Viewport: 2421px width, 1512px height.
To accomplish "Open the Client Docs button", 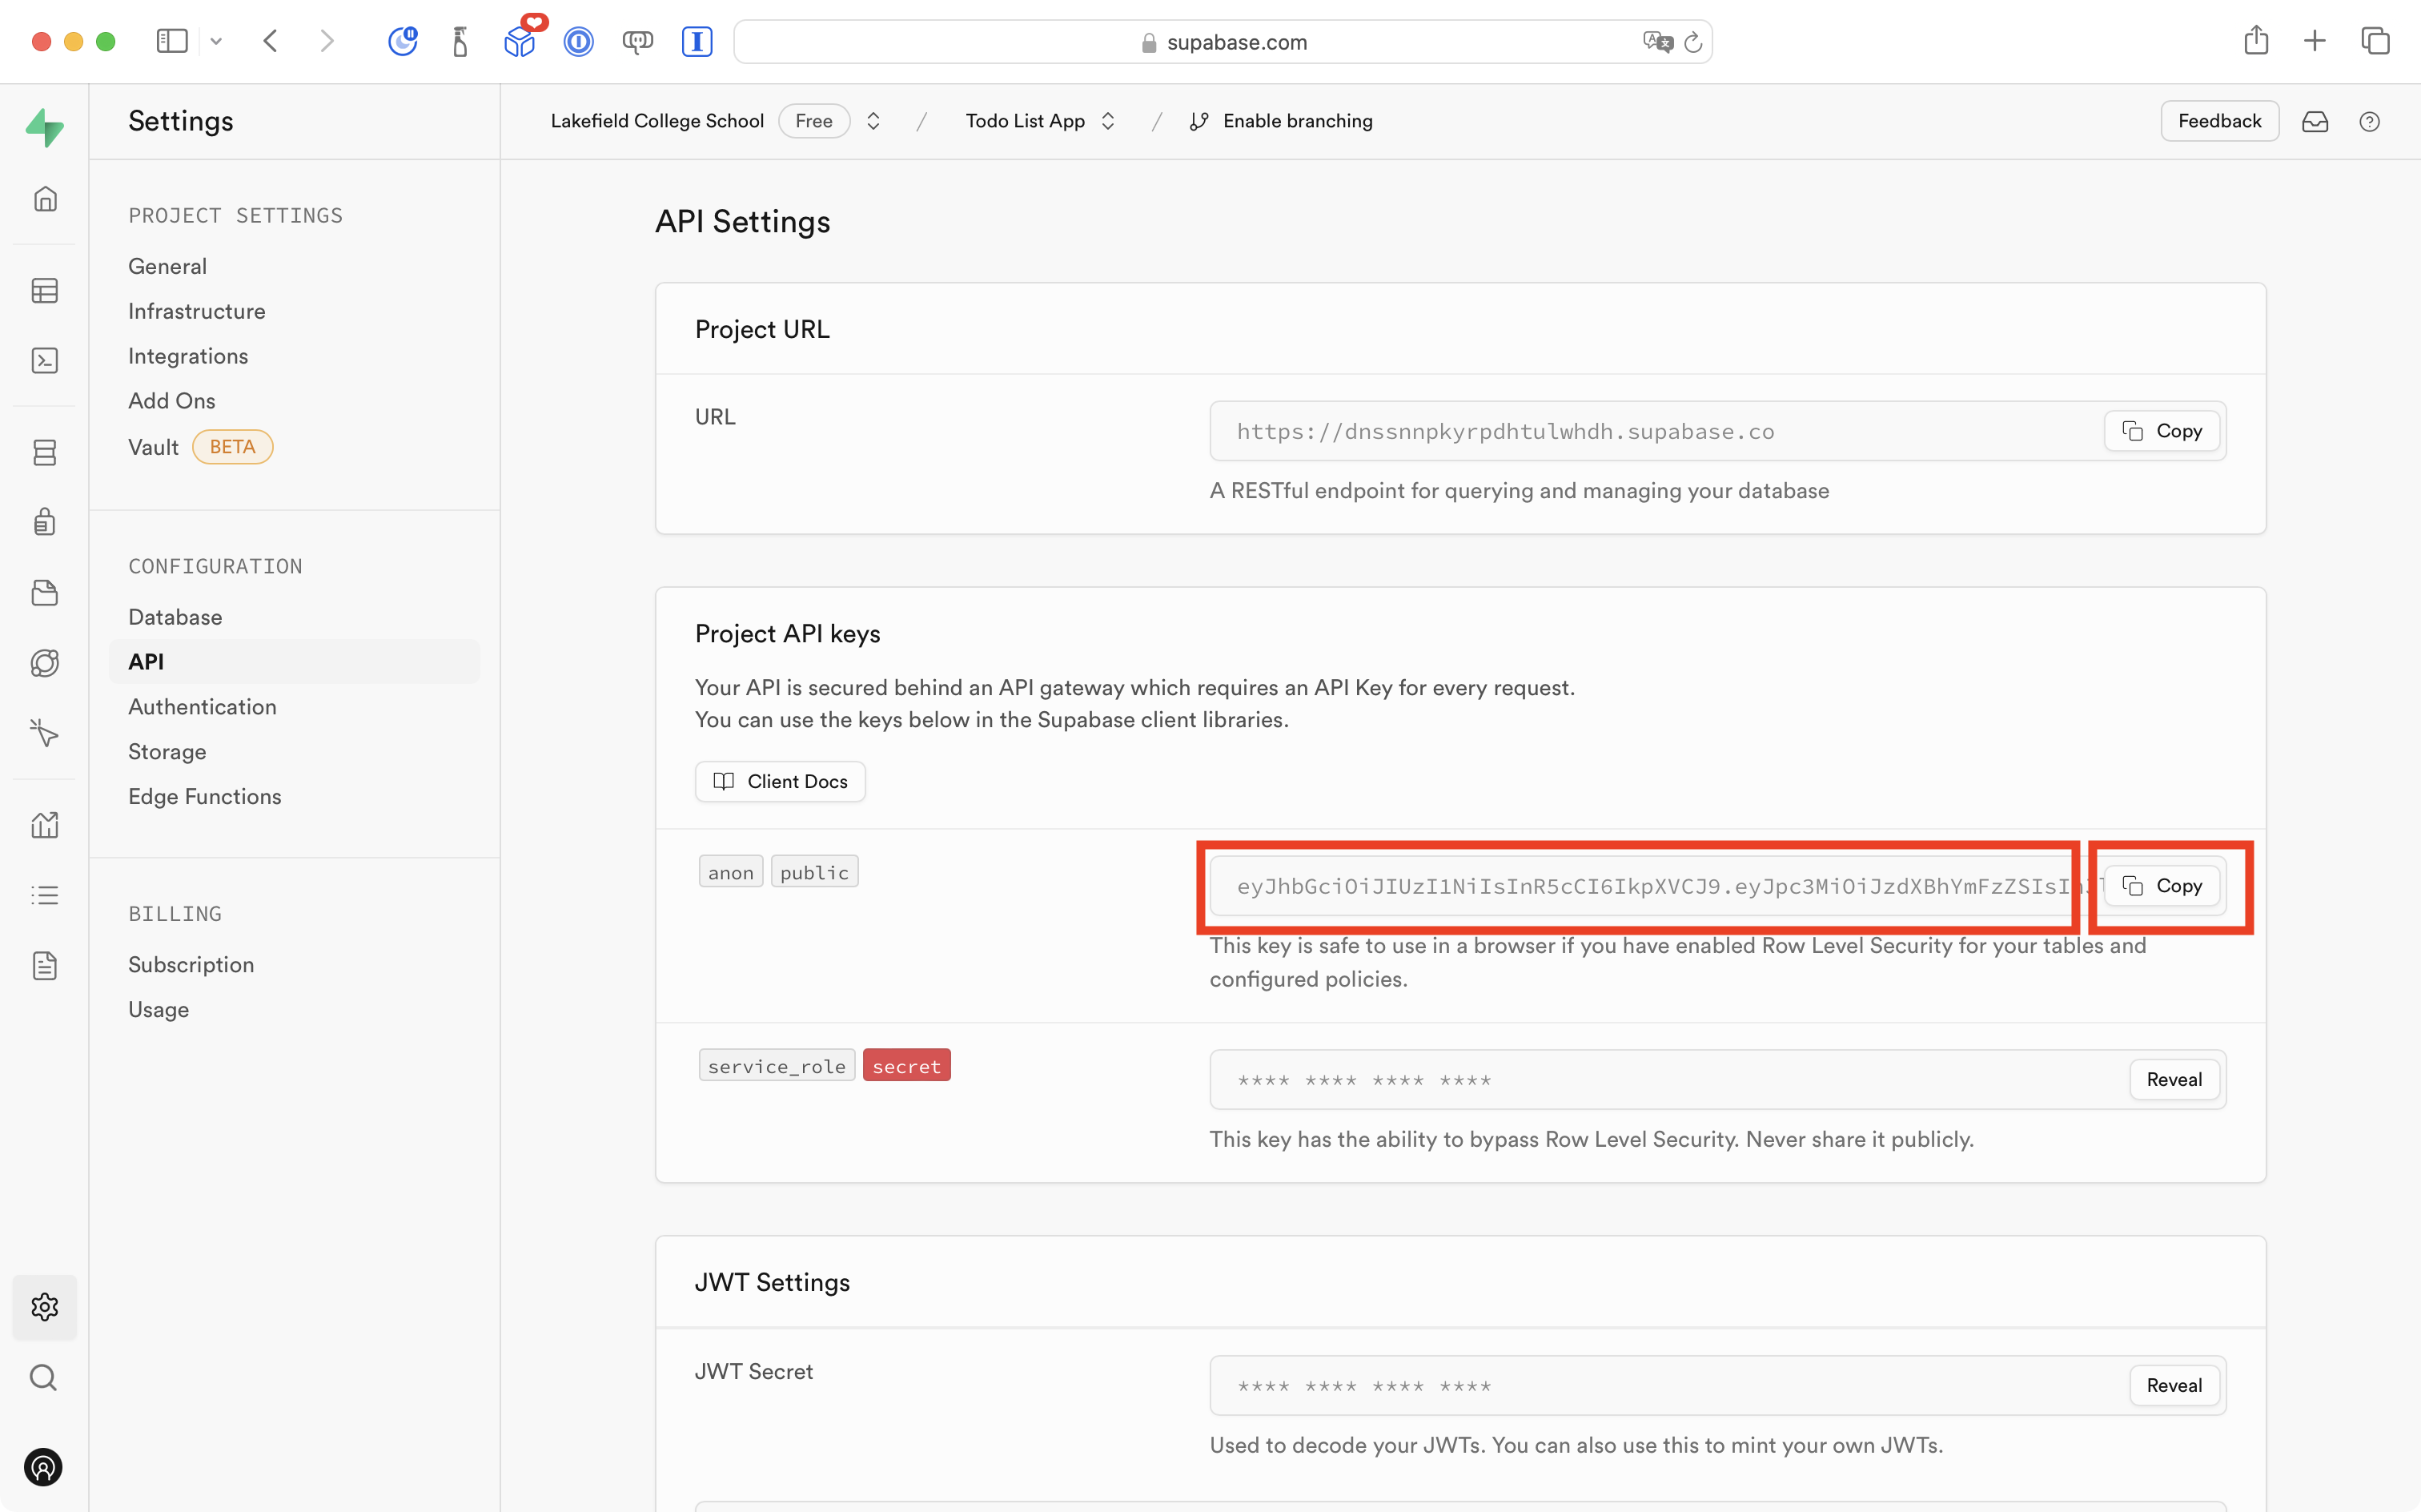I will point(780,782).
